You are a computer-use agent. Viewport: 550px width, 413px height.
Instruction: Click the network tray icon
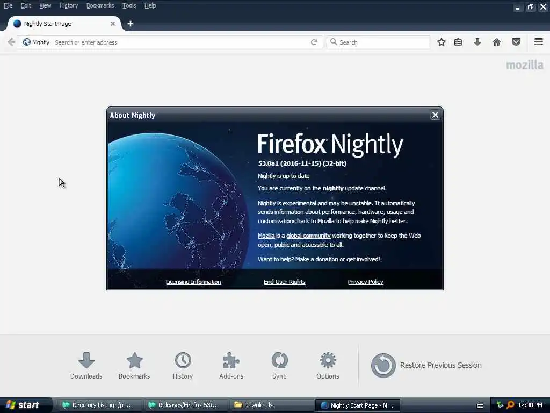tap(500, 405)
